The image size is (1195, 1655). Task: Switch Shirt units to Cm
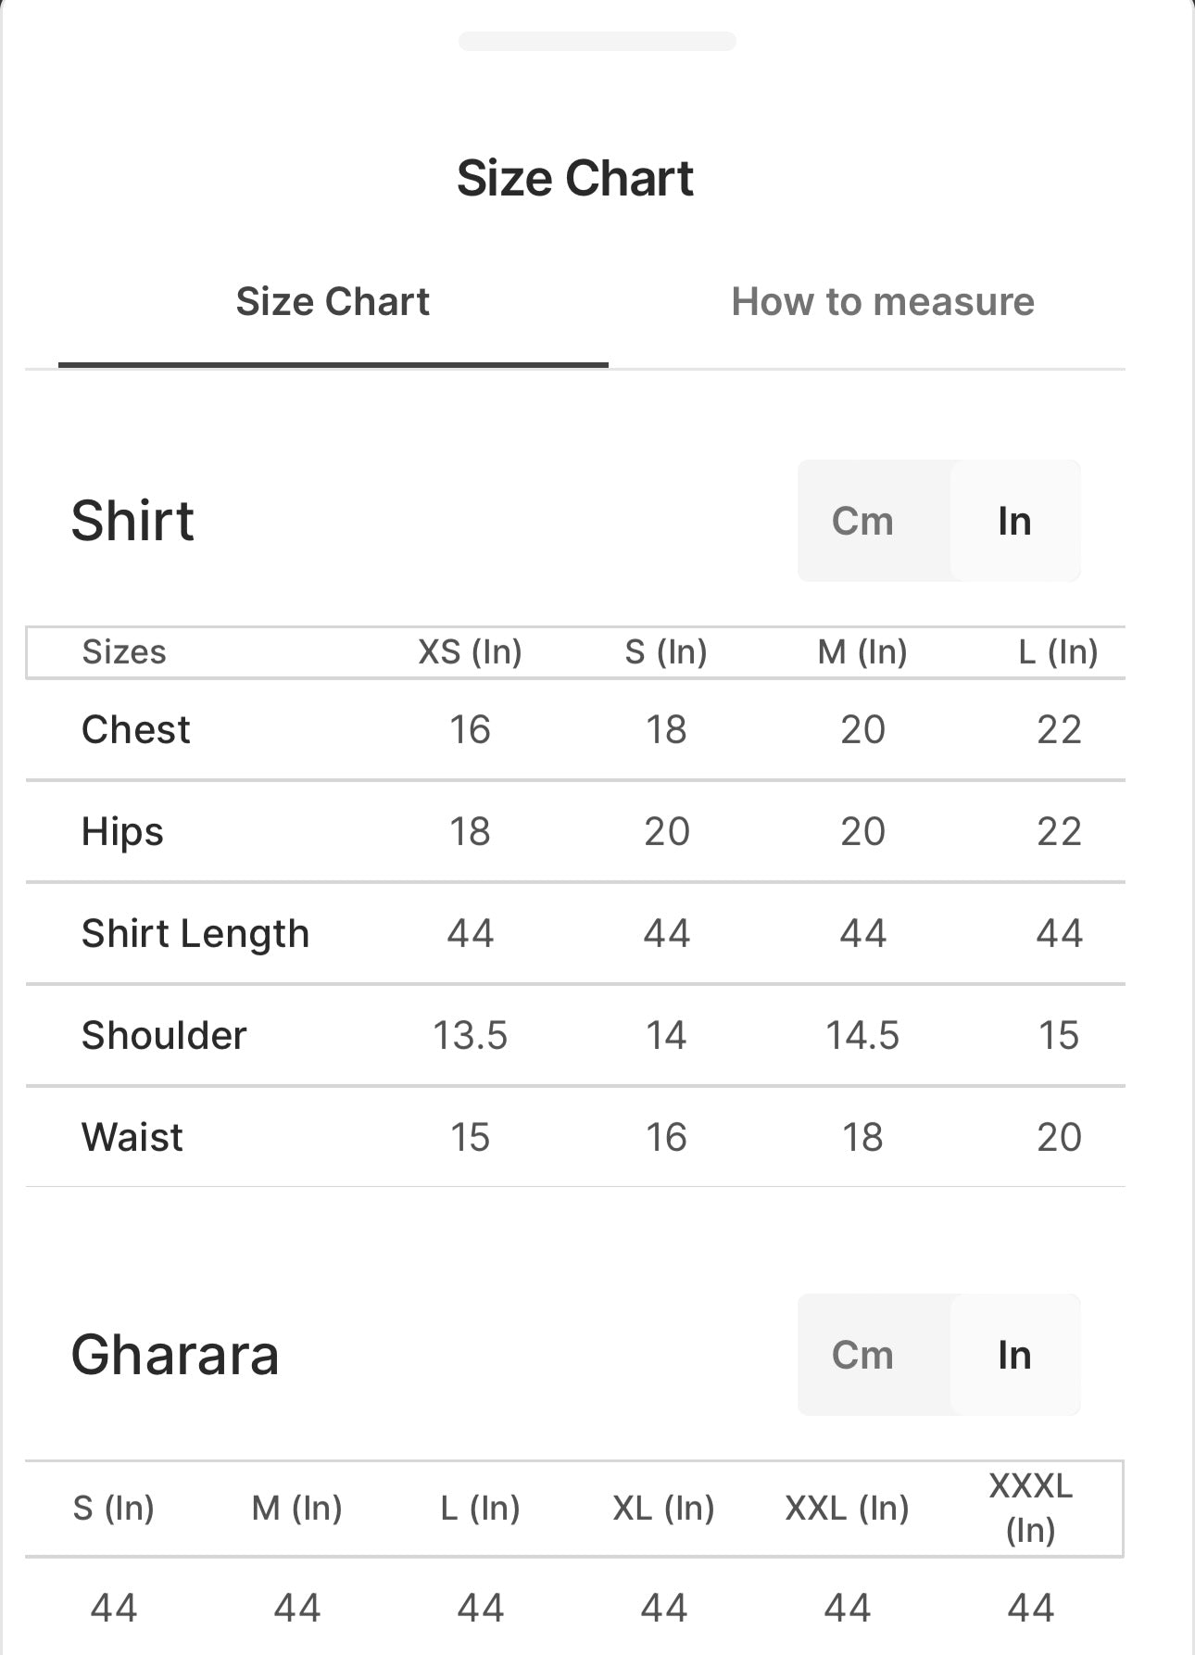862,521
